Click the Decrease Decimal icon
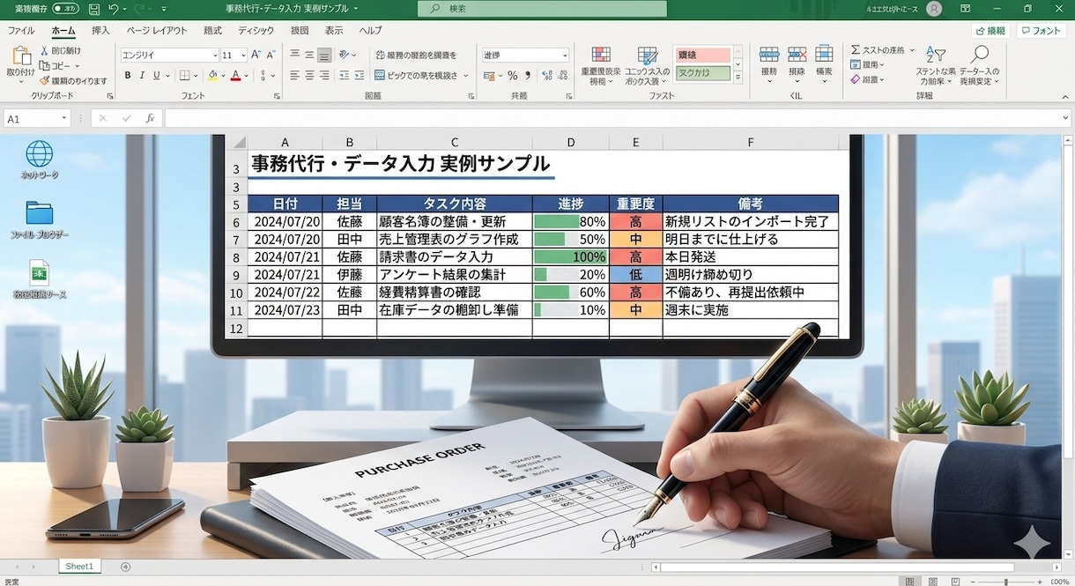Screen dimensions: 1075x586 pyautogui.click(x=560, y=76)
